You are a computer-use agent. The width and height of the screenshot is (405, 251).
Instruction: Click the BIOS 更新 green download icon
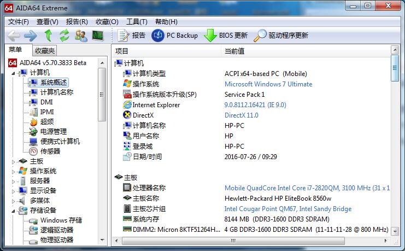pyautogui.click(x=225, y=36)
